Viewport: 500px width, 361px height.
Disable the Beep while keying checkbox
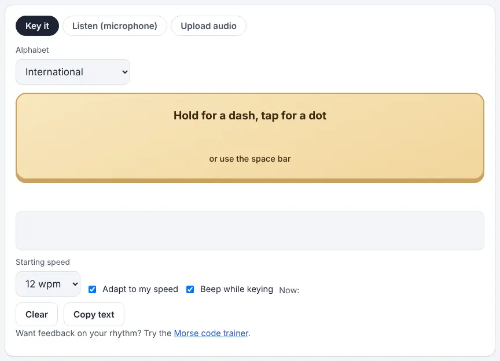[x=190, y=289]
